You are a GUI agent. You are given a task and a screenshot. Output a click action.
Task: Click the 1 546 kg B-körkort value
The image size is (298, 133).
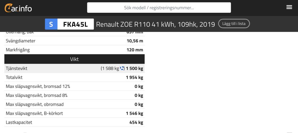pyautogui.click(x=134, y=114)
